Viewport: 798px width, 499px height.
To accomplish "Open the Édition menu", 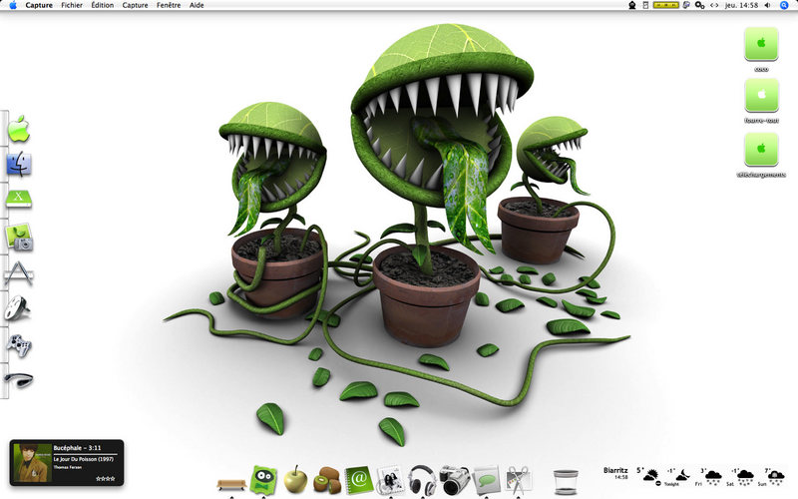I will coord(103,5).
